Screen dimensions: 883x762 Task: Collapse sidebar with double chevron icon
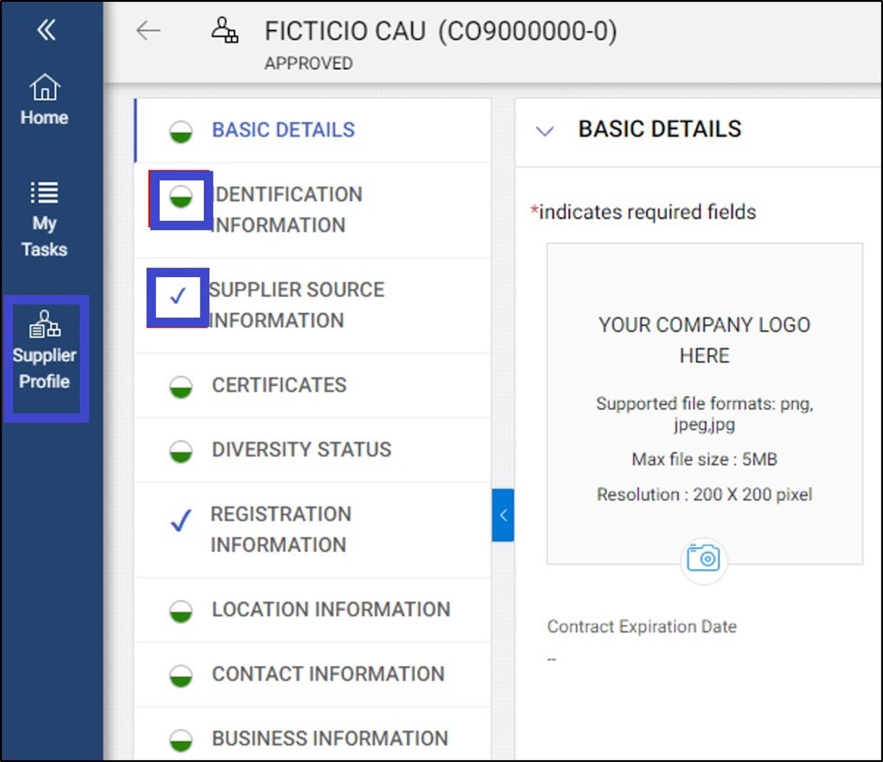46,30
